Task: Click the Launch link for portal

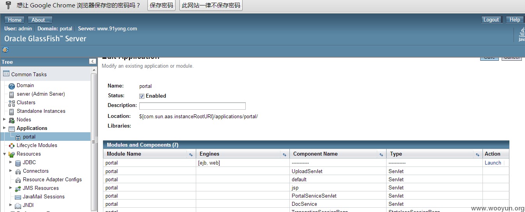Action: tap(493, 163)
